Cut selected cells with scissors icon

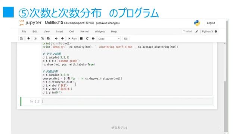click(36, 39)
